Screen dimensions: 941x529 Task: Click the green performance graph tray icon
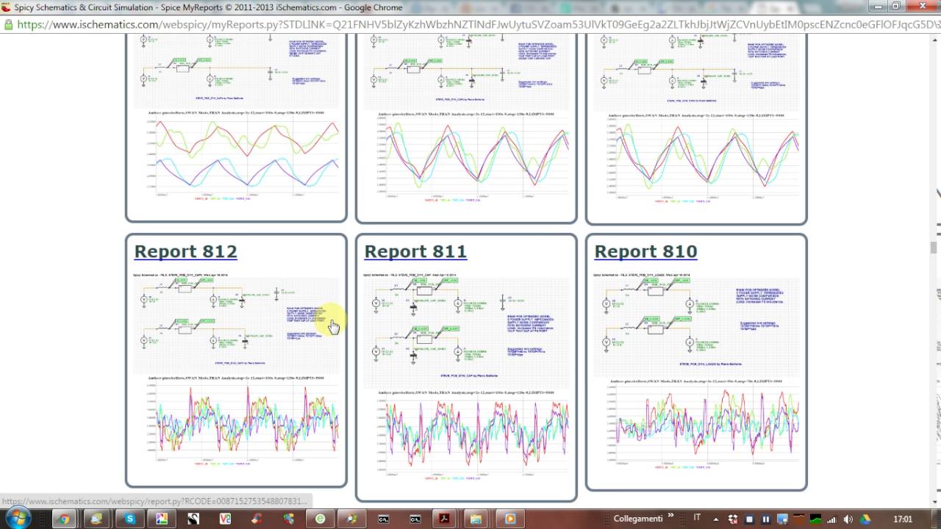pyautogui.click(x=815, y=519)
